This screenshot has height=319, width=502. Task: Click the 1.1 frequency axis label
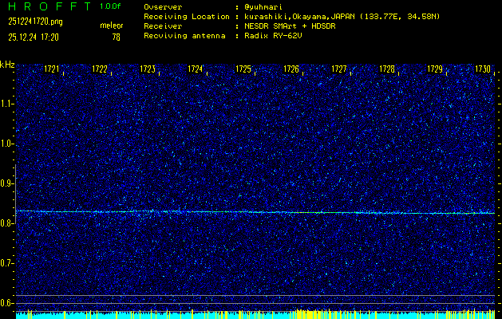click(x=7, y=104)
